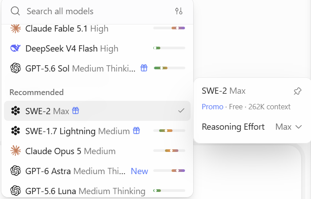Click the DeepSeek whale logo icon
311x199 pixels.
[16, 48]
